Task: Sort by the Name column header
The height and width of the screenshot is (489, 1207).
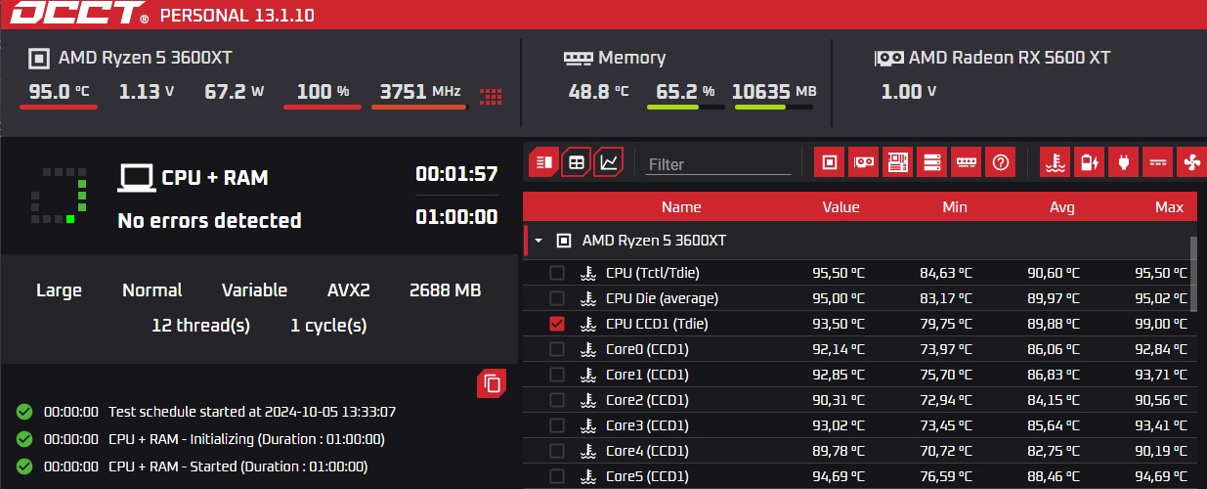Action: pyautogui.click(x=681, y=207)
